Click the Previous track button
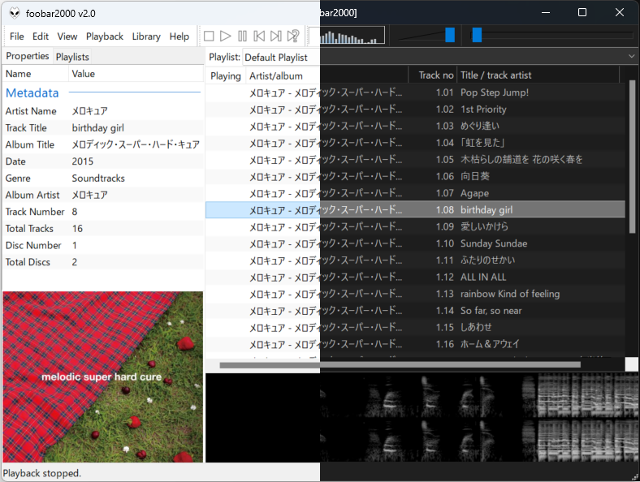This screenshot has width=640, height=482. point(259,37)
